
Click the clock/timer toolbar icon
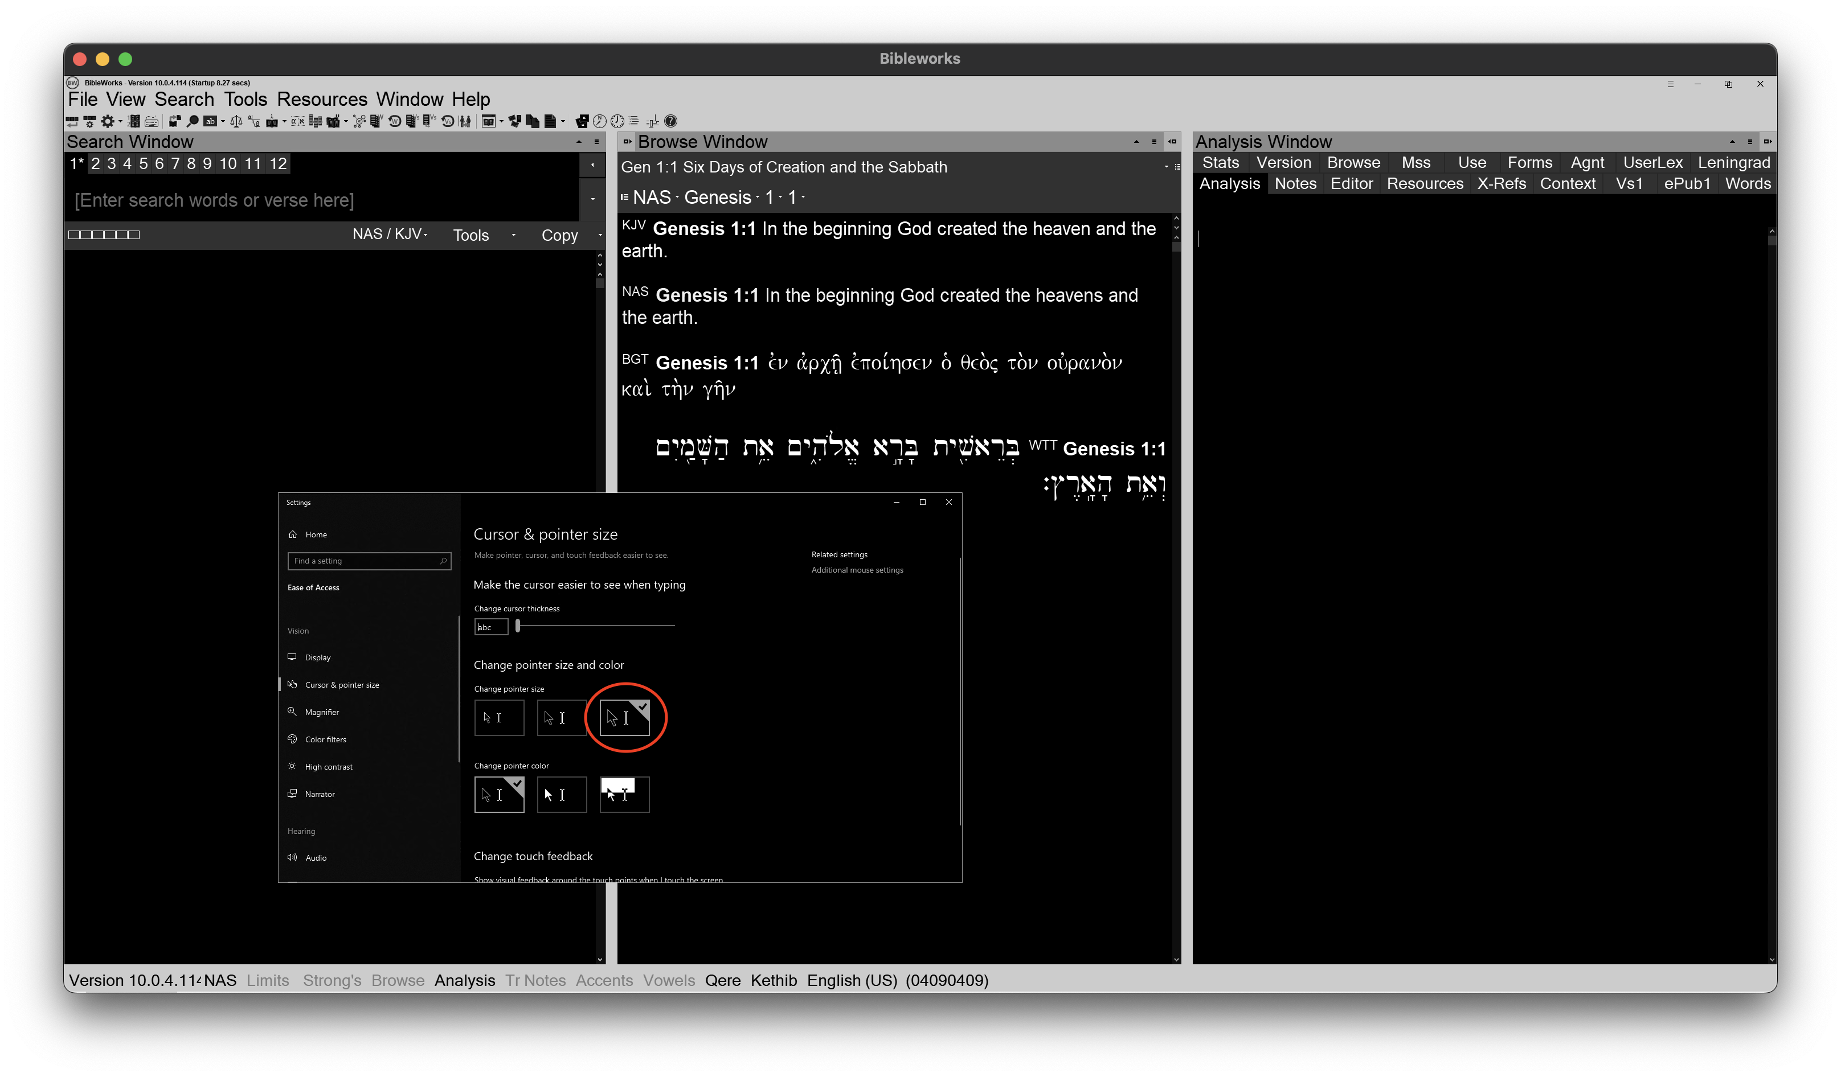tap(617, 121)
